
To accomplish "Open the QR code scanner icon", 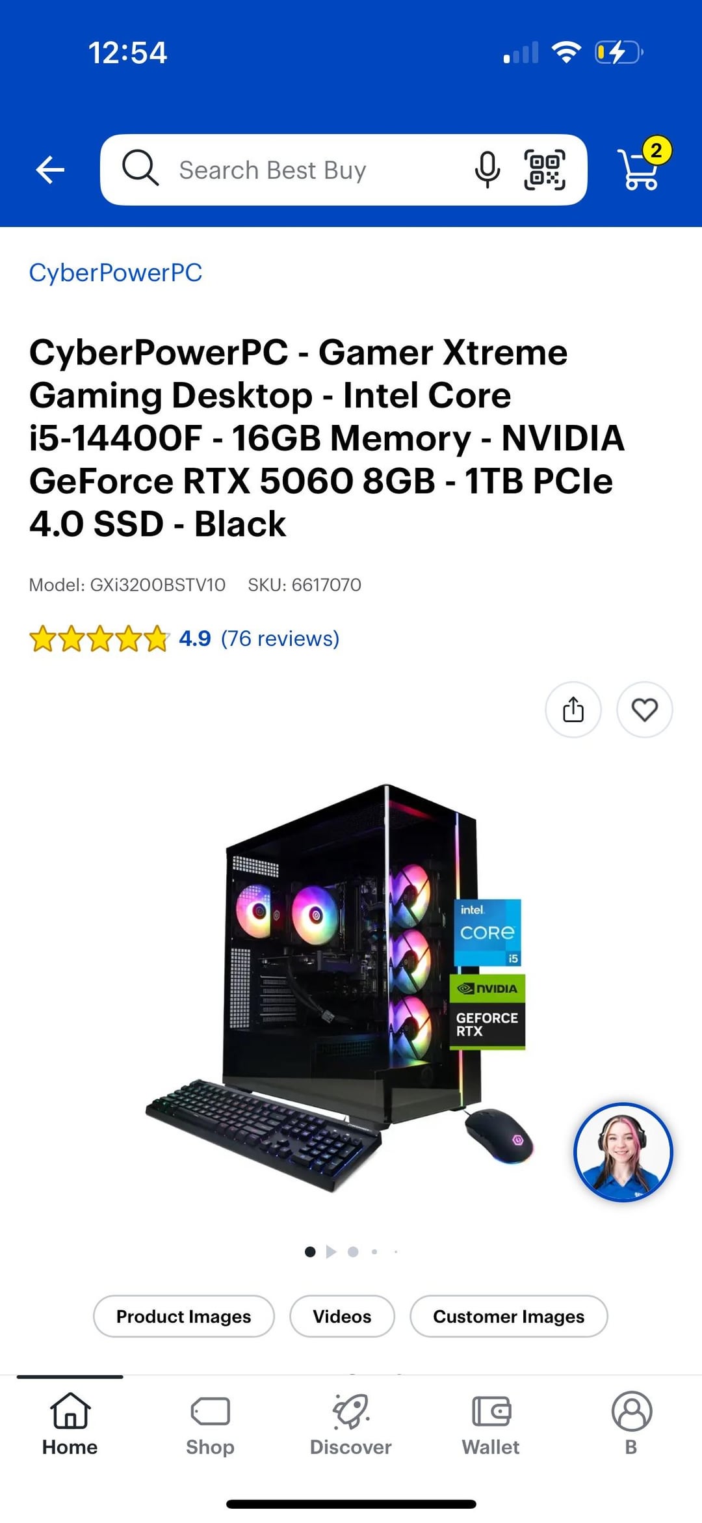I will (545, 170).
